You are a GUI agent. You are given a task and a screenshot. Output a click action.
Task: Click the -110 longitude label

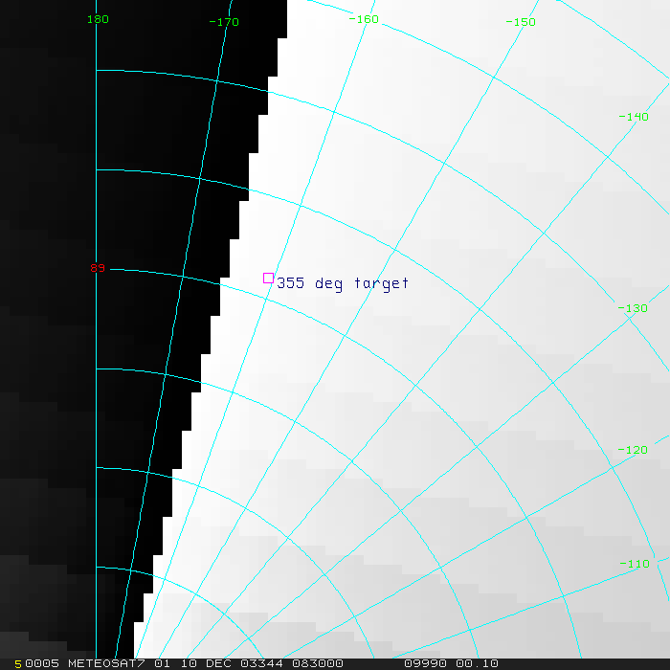(635, 564)
